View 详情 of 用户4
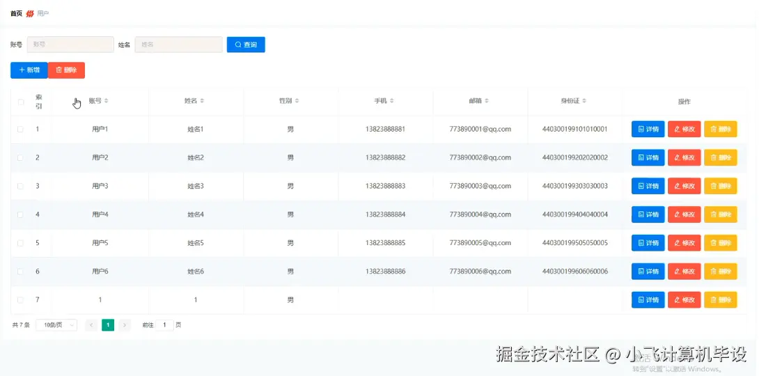 [x=648, y=214]
